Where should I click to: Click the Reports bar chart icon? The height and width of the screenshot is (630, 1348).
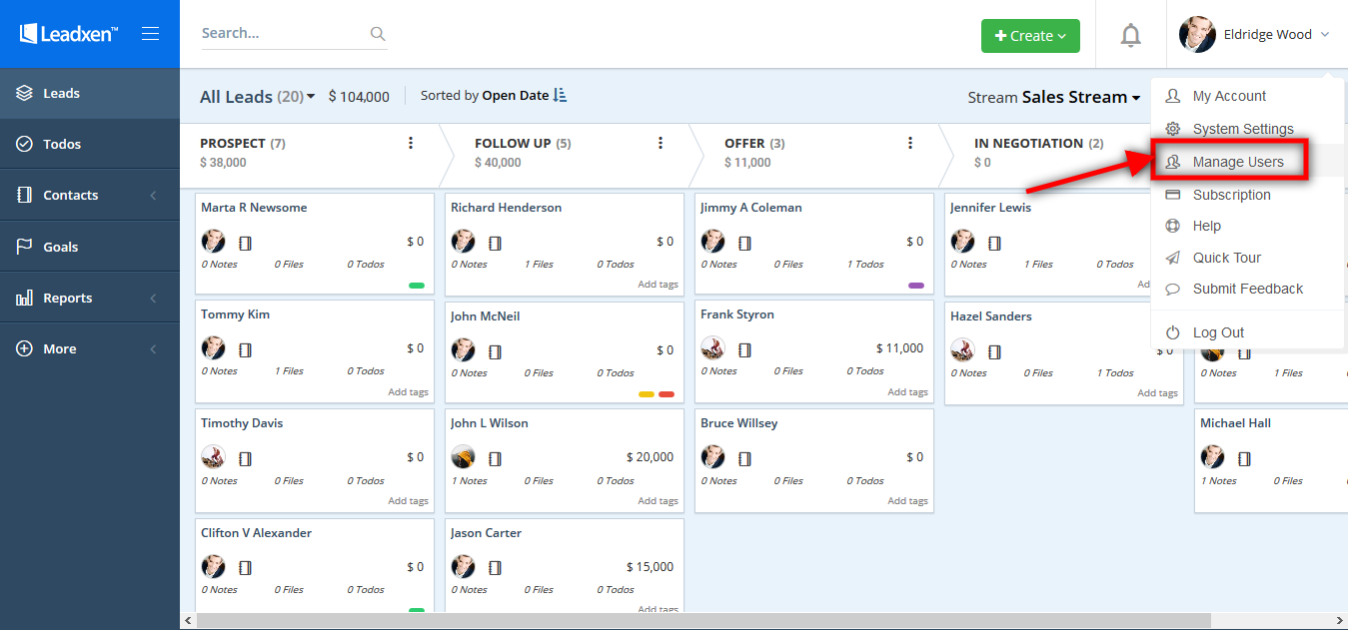click(x=25, y=298)
